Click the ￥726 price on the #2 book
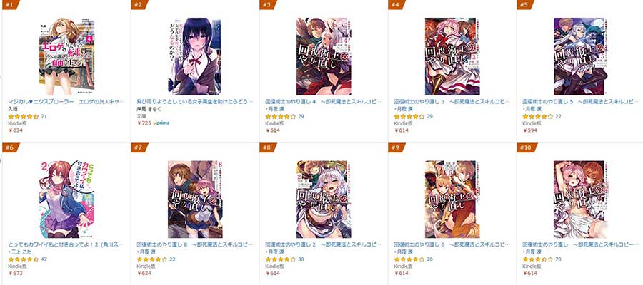 pyautogui.click(x=144, y=123)
